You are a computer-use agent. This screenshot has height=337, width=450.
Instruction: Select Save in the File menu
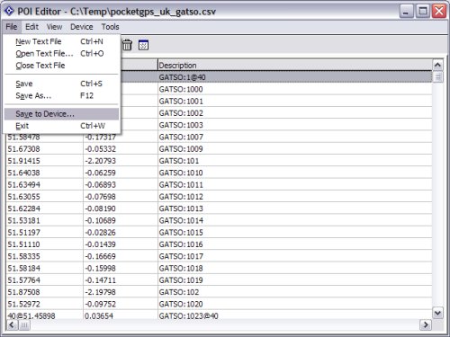pyautogui.click(x=61, y=84)
